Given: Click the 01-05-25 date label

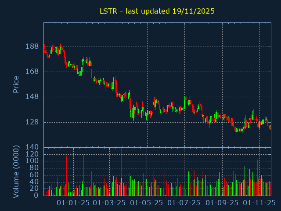Looking at the screenshot, I should click(x=146, y=203).
